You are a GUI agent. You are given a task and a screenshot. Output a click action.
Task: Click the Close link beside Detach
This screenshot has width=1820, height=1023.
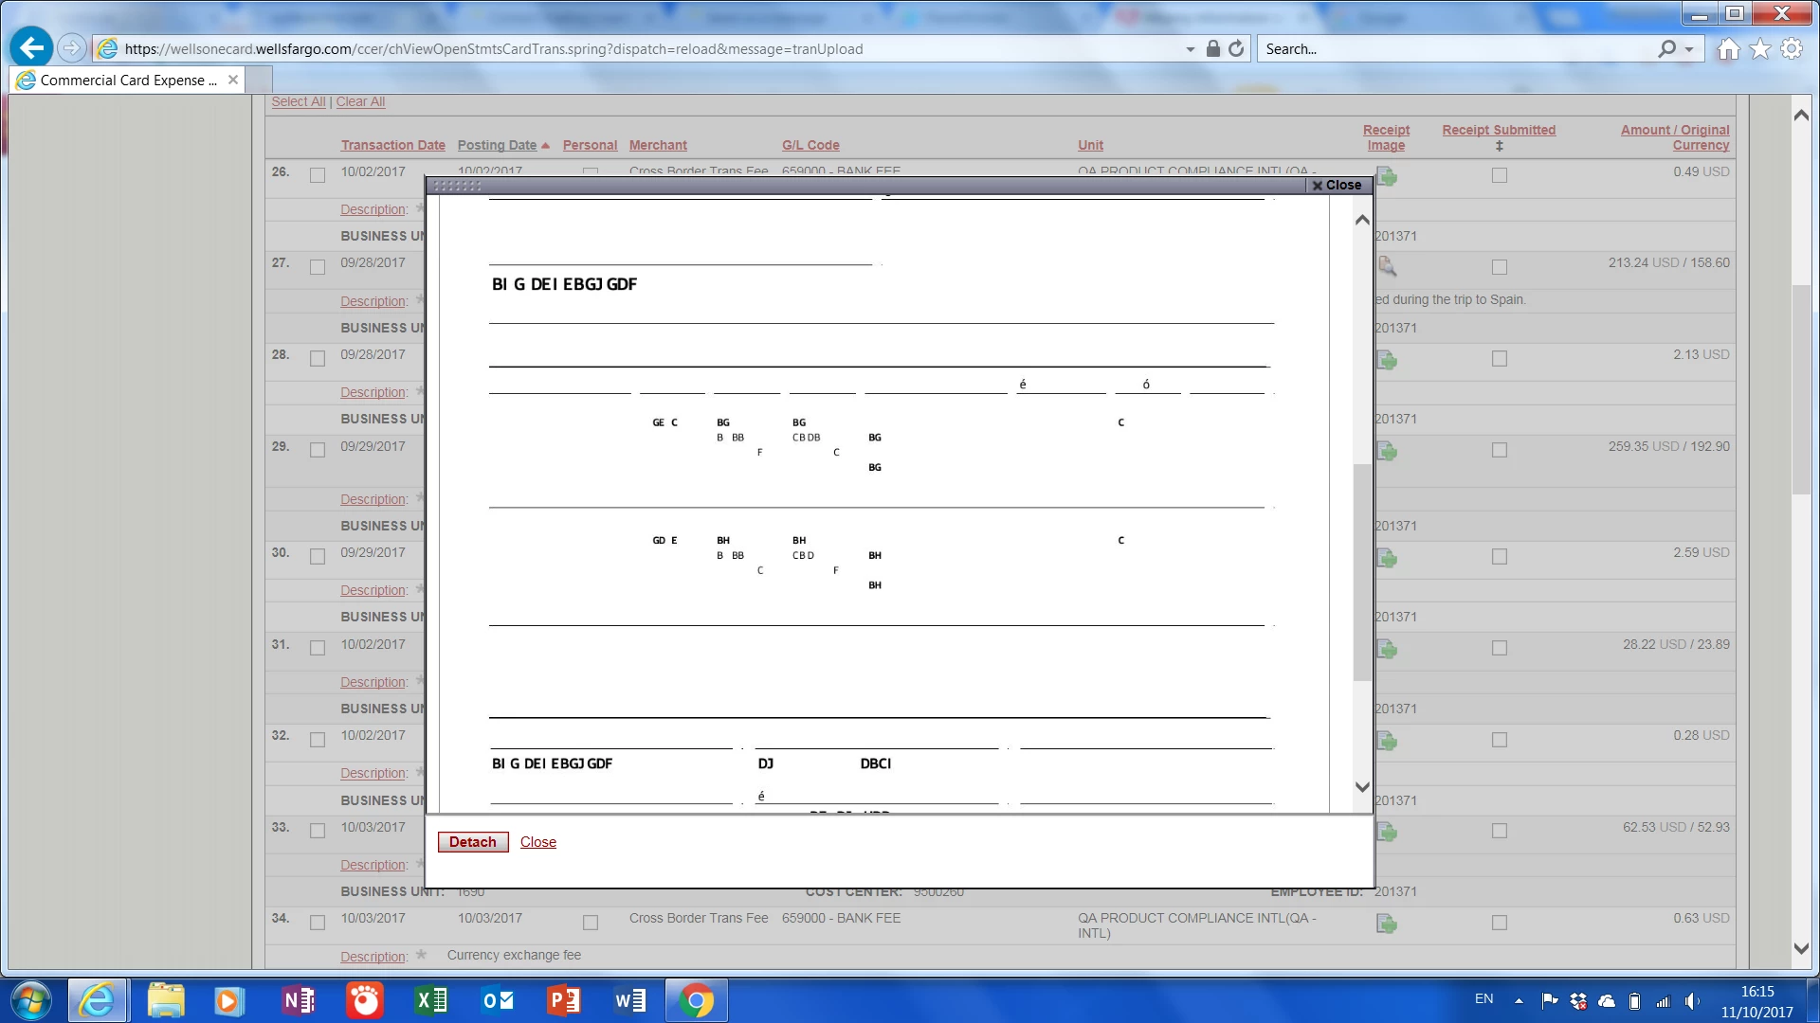pyautogui.click(x=537, y=842)
